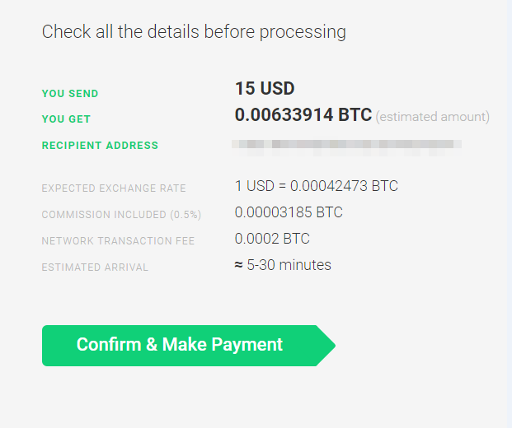The width and height of the screenshot is (512, 428).
Task: Click the 'Check all the details' heading
Action: (194, 33)
